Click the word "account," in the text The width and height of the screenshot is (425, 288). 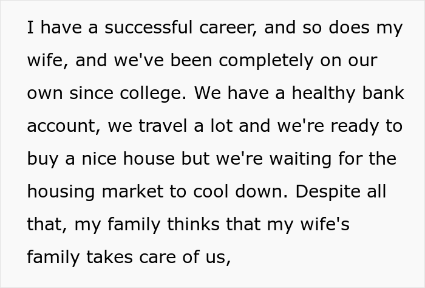coord(64,126)
